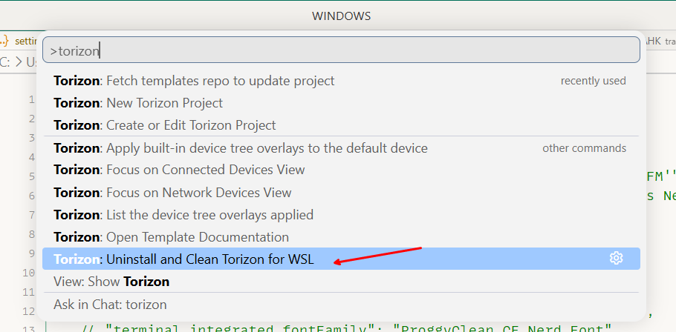Select Focus on Connected Devices View

179,170
